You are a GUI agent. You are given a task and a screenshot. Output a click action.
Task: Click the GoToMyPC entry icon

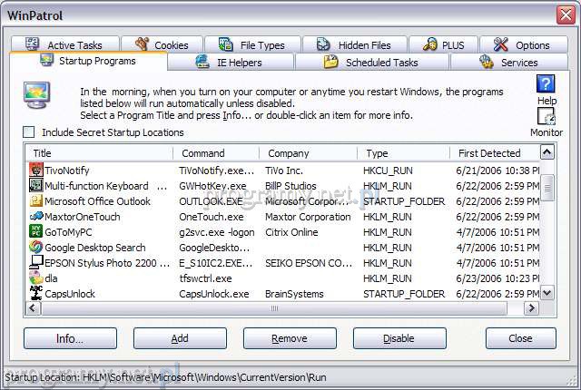coord(36,231)
